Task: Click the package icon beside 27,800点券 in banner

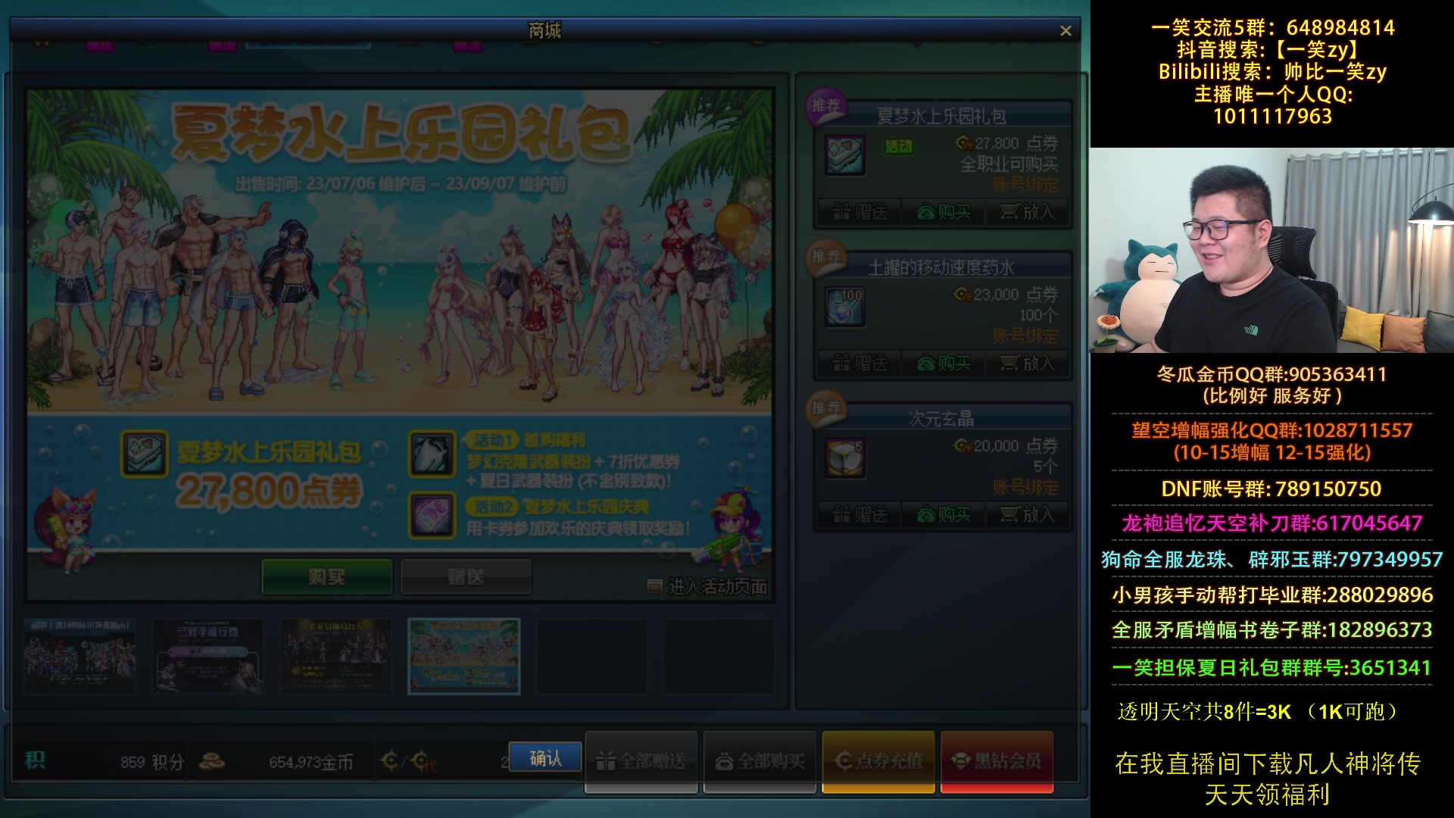Action: click(x=145, y=454)
